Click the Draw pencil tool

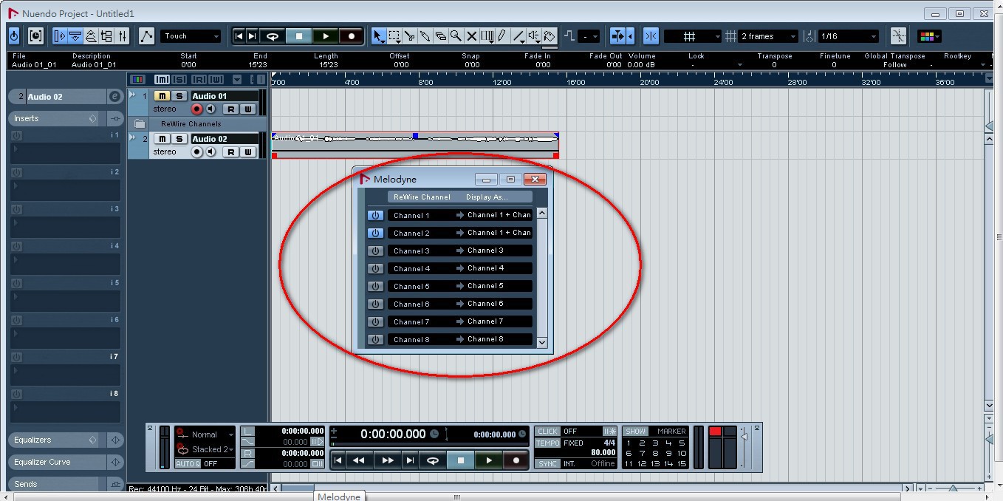pyautogui.click(x=502, y=36)
